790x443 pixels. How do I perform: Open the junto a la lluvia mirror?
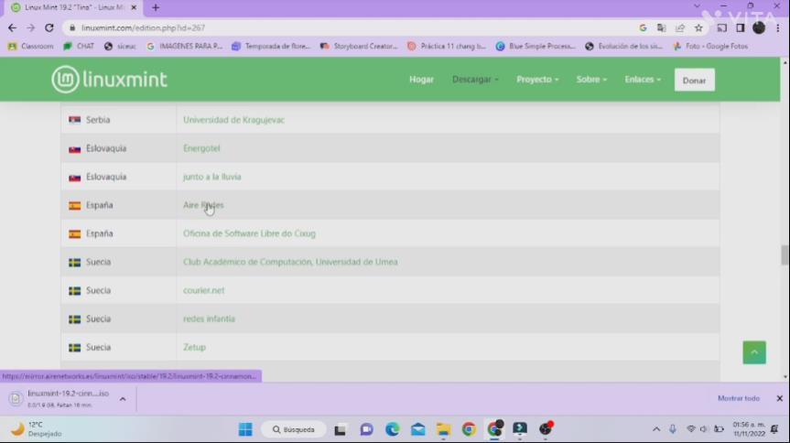(212, 177)
